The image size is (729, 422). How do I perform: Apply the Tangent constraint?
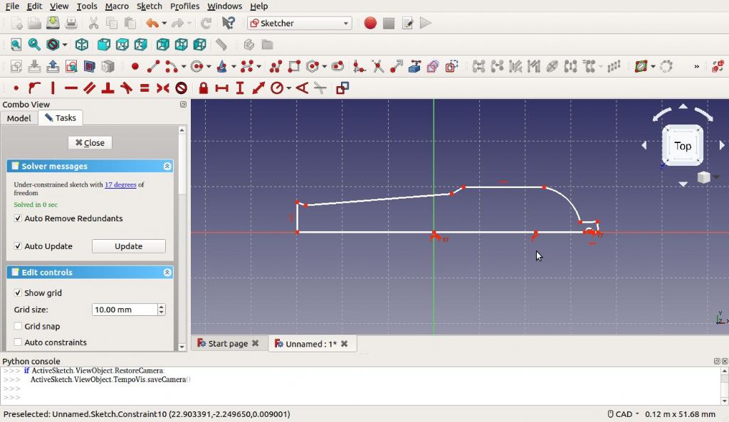click(127, 88)
